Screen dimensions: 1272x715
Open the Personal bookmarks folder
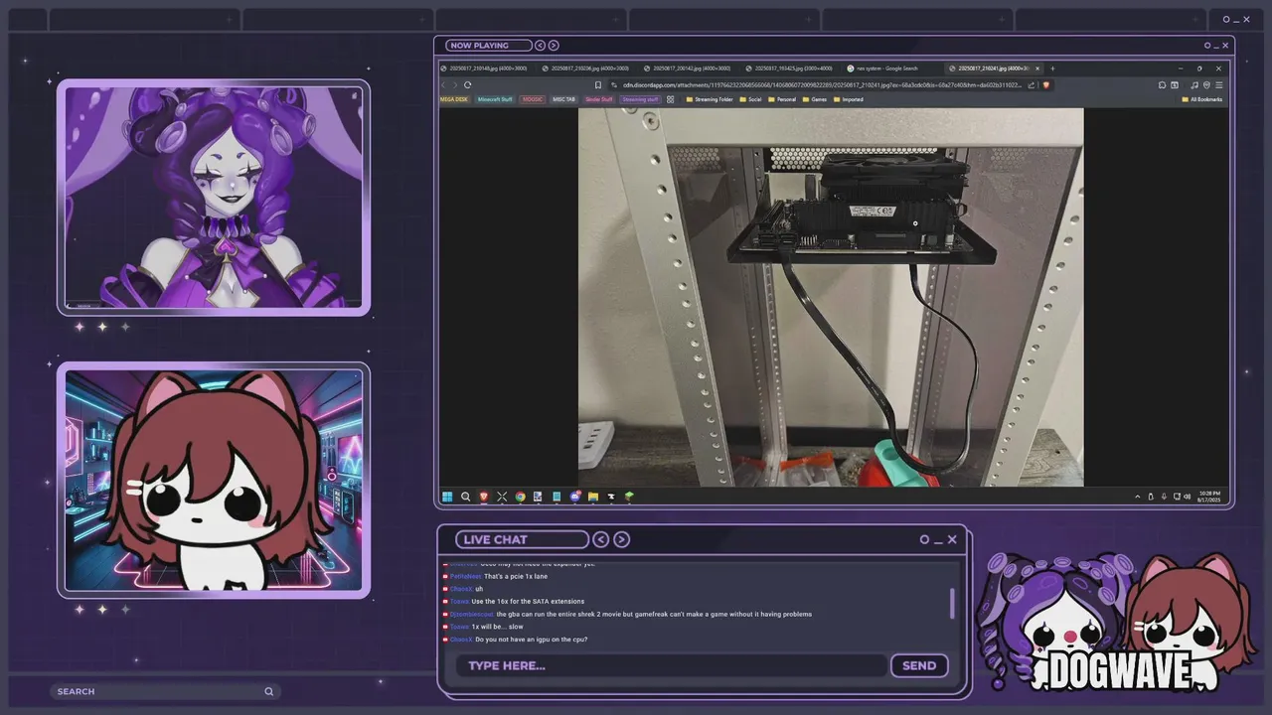(780, 99)
